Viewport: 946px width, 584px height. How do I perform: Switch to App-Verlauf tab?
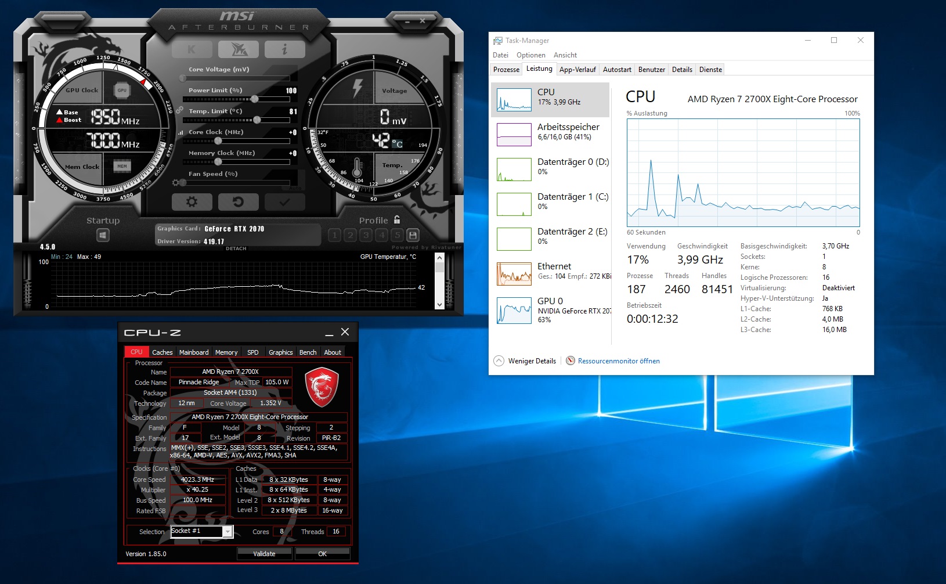[x=577, y=70]
